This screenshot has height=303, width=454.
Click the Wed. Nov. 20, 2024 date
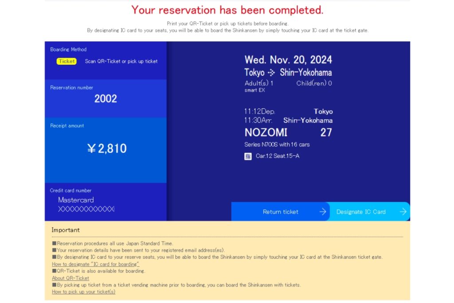[288, 59]
